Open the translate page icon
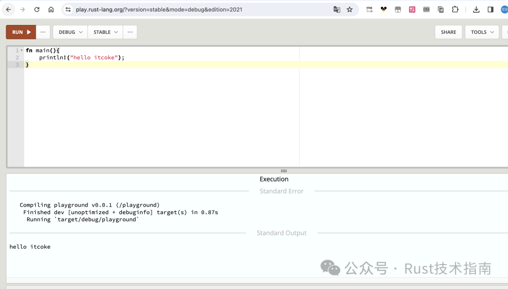 coord(337,9)
